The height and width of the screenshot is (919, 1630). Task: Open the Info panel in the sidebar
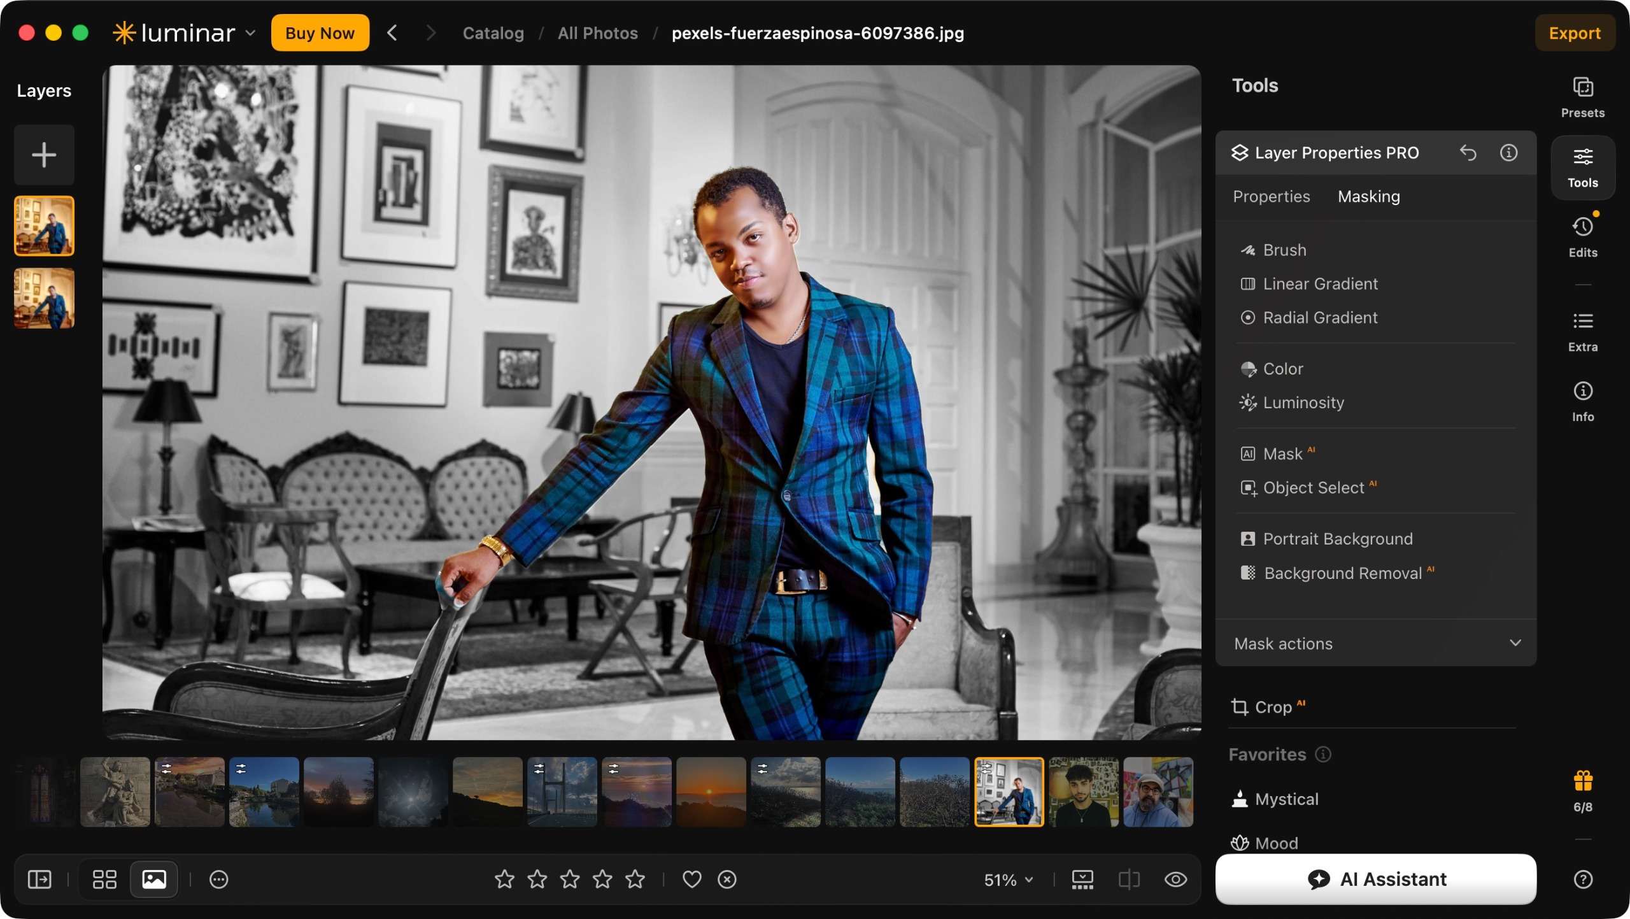coord(1582,402)
